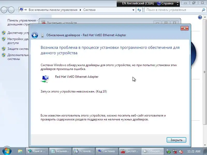Image resolution: width=207 pixels, height=155 pixels.
Task: Restore down the System control panel window
Action: 194,3
